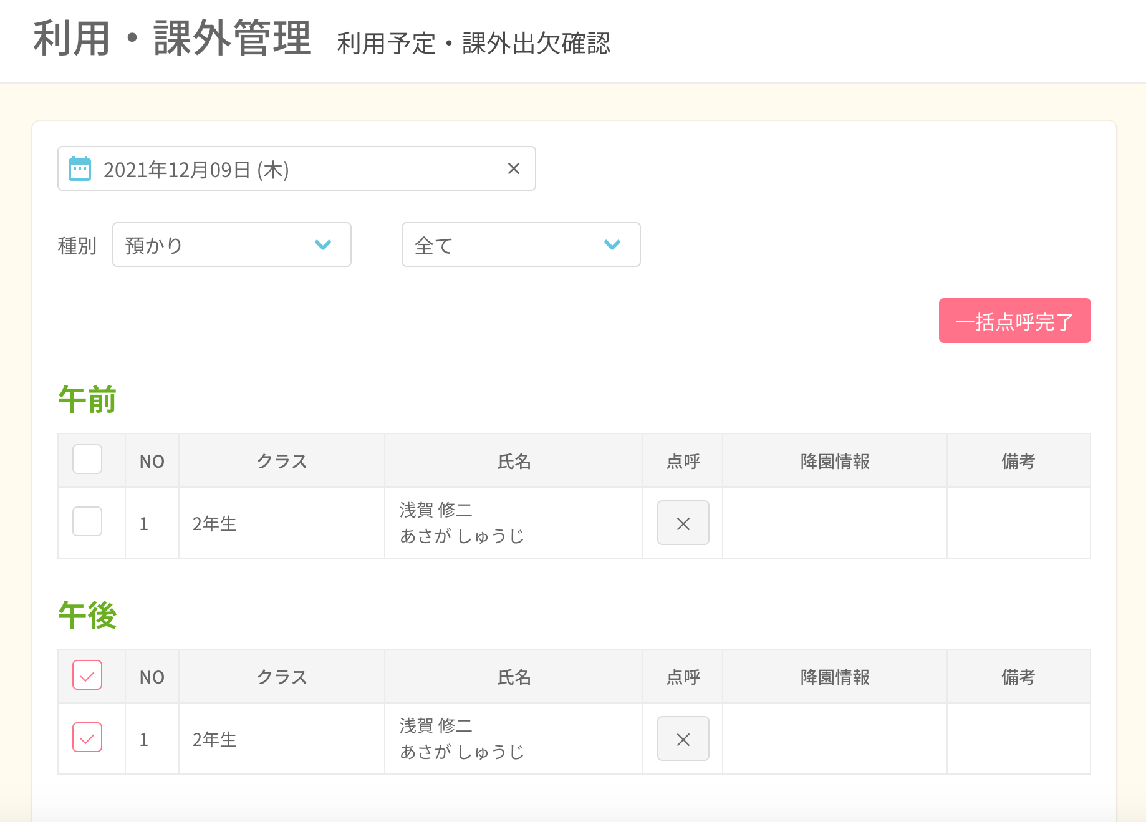Click the 備考 column header in 午後 table

1018,677
